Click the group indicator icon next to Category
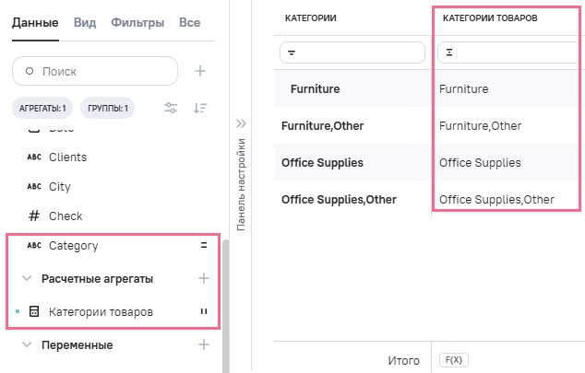Image resolution: width=585 pixels, height=373 pixels. coord(204,246)
